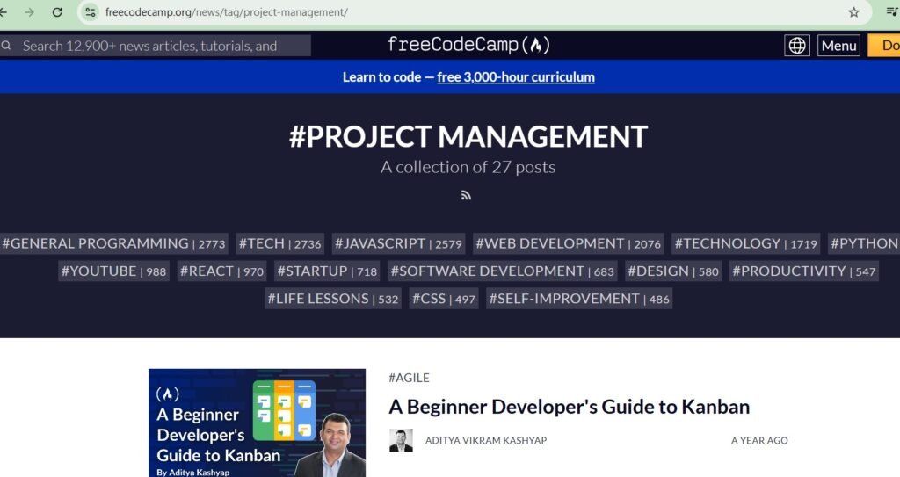
Task: Open the #WEB DEVELOPMENT tag
Action: [569, 243]
